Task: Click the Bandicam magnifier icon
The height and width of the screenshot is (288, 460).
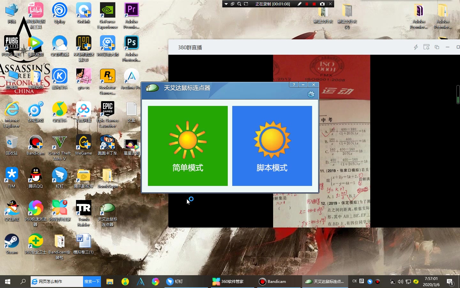Action: click(239, 4)
